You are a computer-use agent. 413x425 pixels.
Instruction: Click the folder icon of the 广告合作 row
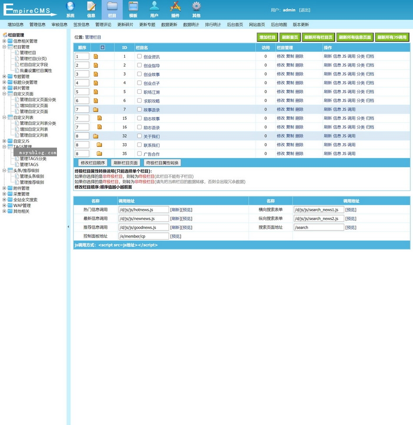pos(99,154)
